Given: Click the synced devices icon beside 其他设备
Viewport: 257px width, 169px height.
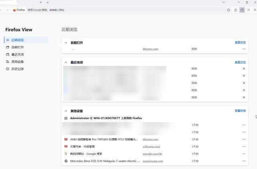Looking at the screenshot, I should point(8,62).
